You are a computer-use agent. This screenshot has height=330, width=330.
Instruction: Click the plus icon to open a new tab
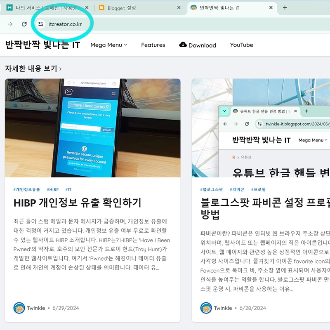(285, 7)
